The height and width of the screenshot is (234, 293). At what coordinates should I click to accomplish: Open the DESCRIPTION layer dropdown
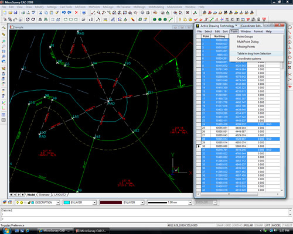coord(58,202)
